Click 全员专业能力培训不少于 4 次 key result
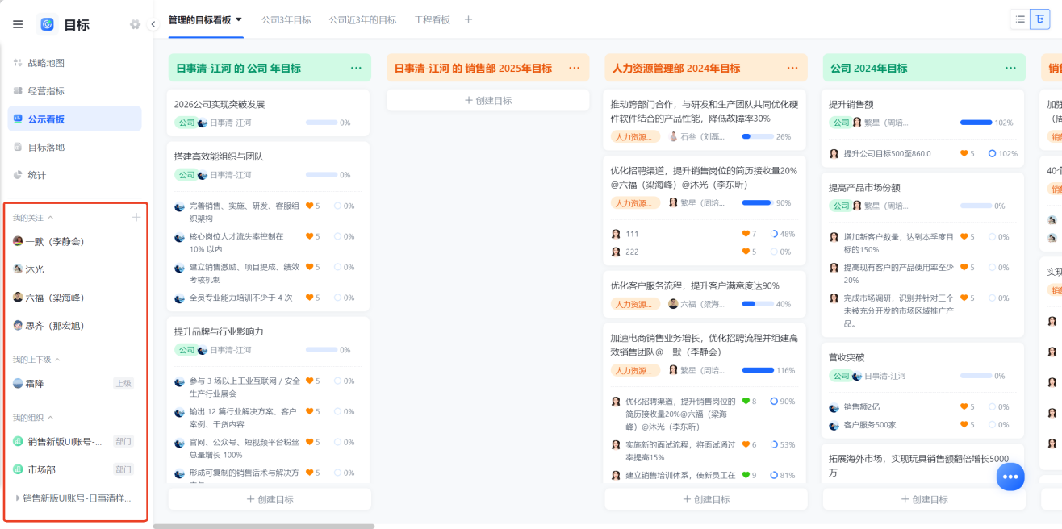The width and height of the screenshot is (1062, 529). coord(241,298)
